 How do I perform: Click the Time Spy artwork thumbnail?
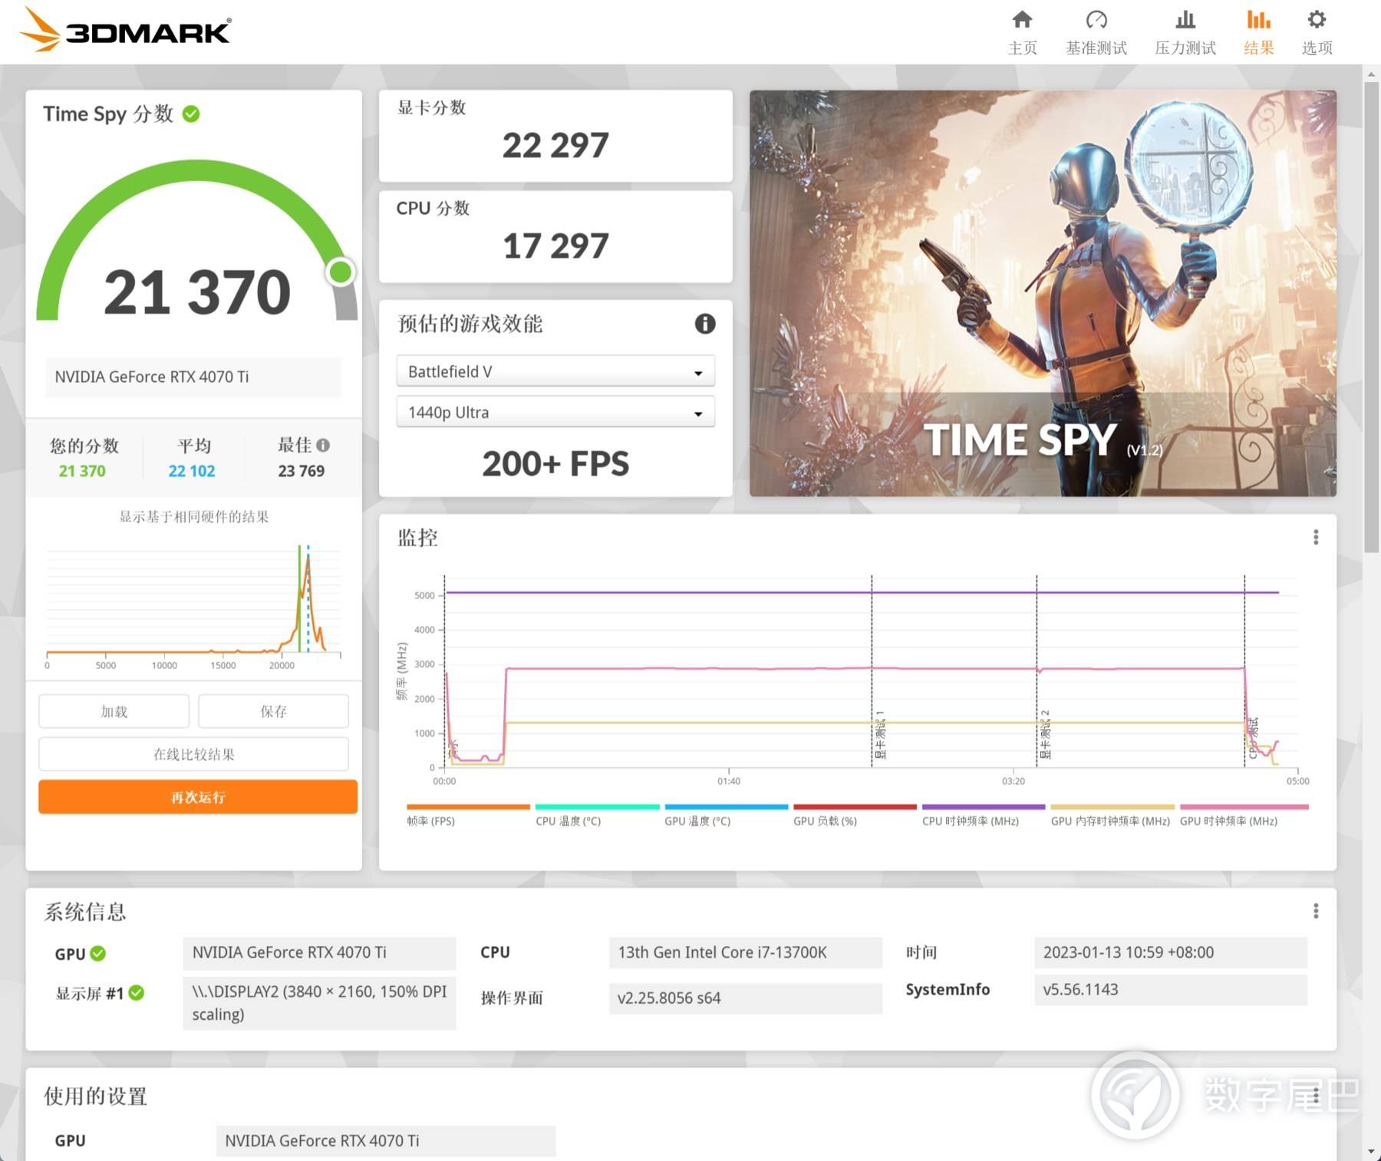(x=1043, y=293)
